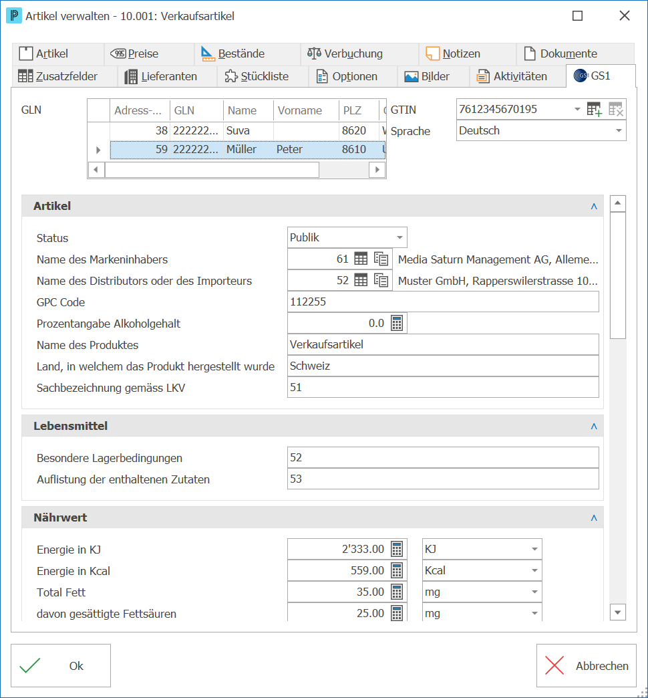The image size is (648, 698).
Task: Click the GLN table left scroll arrow
Action: click(96, 170)
